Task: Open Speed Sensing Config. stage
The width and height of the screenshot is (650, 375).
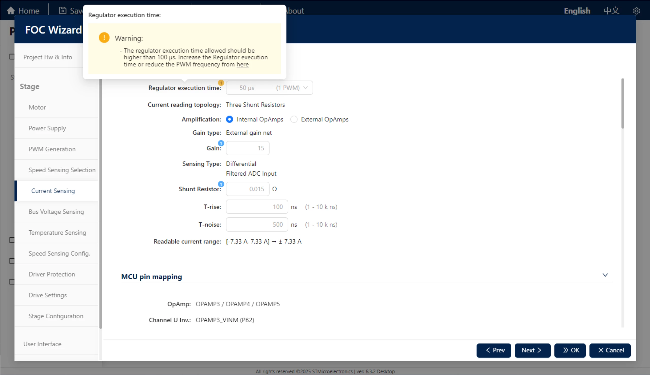Action: [x=56, y=253]
